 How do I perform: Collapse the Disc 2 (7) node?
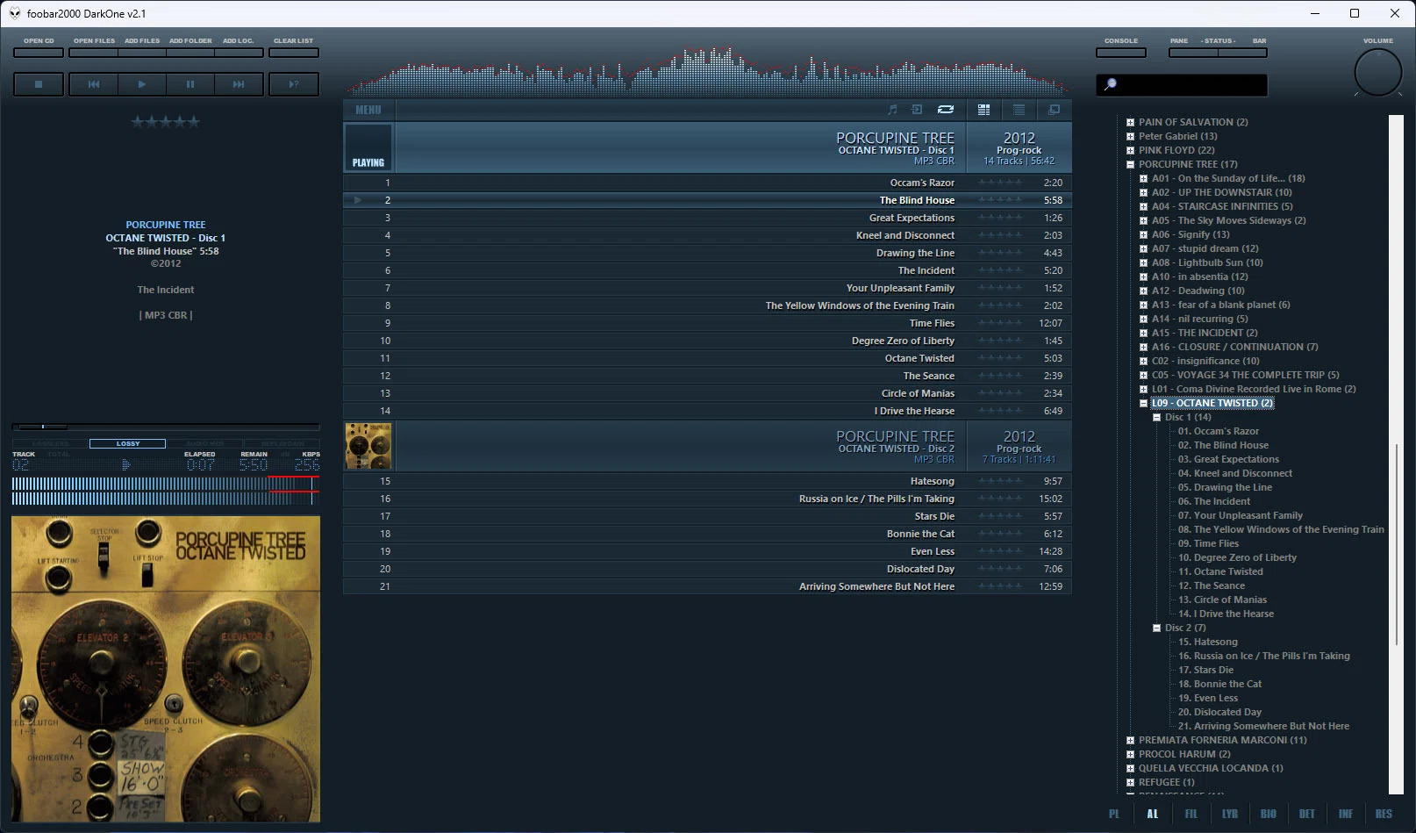point(1157,628)
